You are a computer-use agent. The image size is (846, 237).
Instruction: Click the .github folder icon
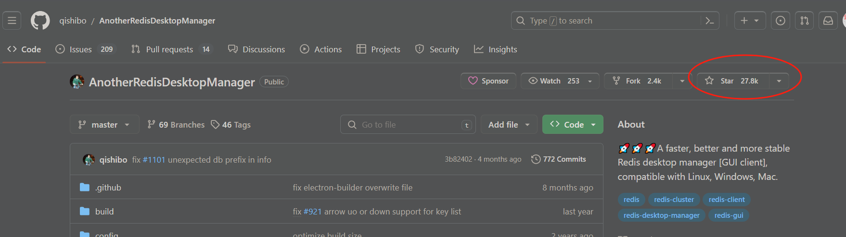click(85, 187)
